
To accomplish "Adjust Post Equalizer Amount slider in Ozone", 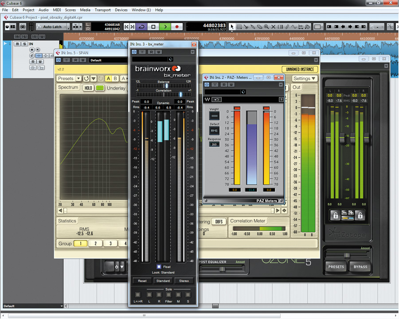I will [222, 269].
